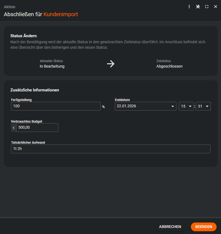Viewport: 221px width, 234px height.
Task: Click the status transition arrow icon
Action: [x=111, y=64]
